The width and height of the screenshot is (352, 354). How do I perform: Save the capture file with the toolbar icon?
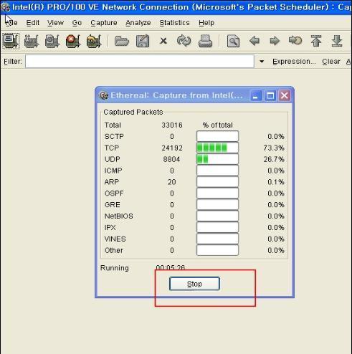143,41
